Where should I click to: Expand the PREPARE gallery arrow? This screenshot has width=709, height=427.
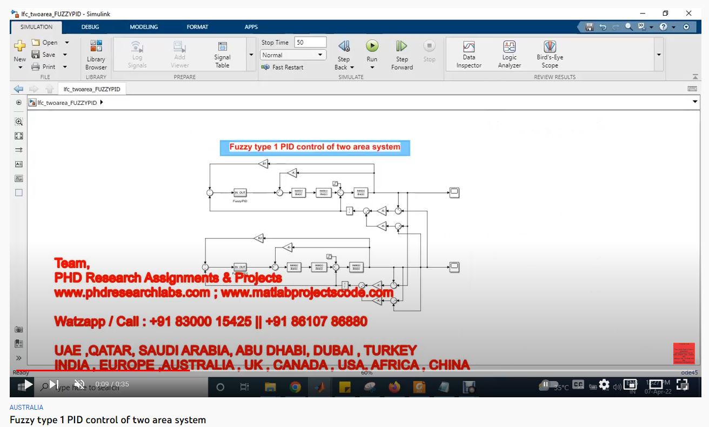click(251, 55)
